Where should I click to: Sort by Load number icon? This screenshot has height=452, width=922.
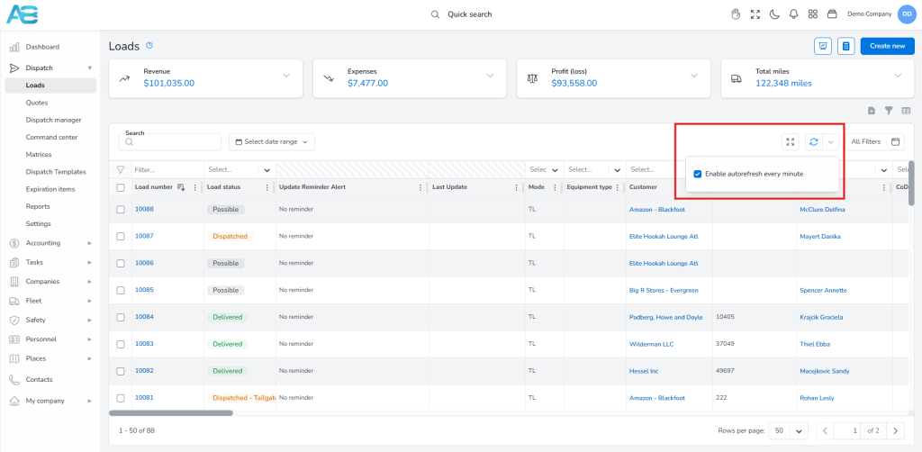(181, 187)
